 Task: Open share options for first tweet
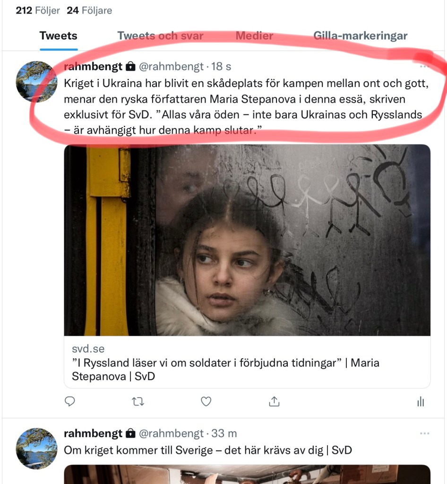pyautogui.click(x=274, y=402)
